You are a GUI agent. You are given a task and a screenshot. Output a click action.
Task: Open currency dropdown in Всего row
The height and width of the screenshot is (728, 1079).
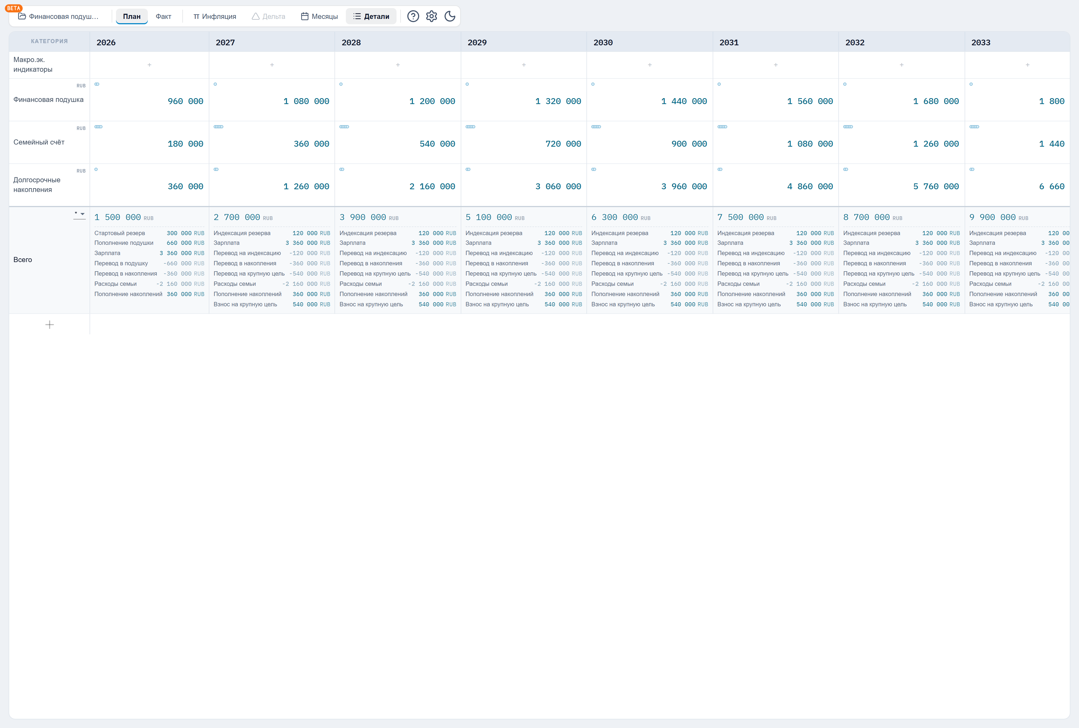click(x=79, y=214)
